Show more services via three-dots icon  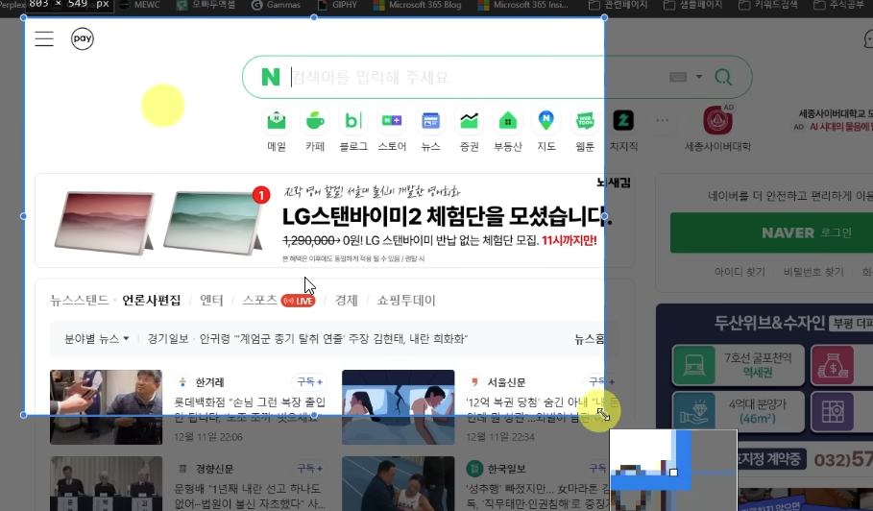click(x=662, y=121)
